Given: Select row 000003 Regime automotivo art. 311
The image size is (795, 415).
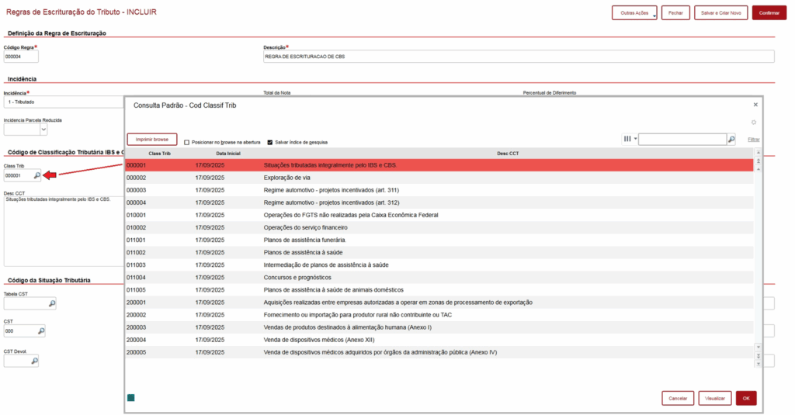Looking at the screenshot, I should pos(439,190).
